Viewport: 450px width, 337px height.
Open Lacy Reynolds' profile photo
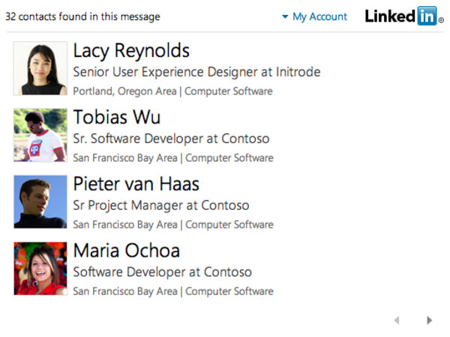(40, 68)
